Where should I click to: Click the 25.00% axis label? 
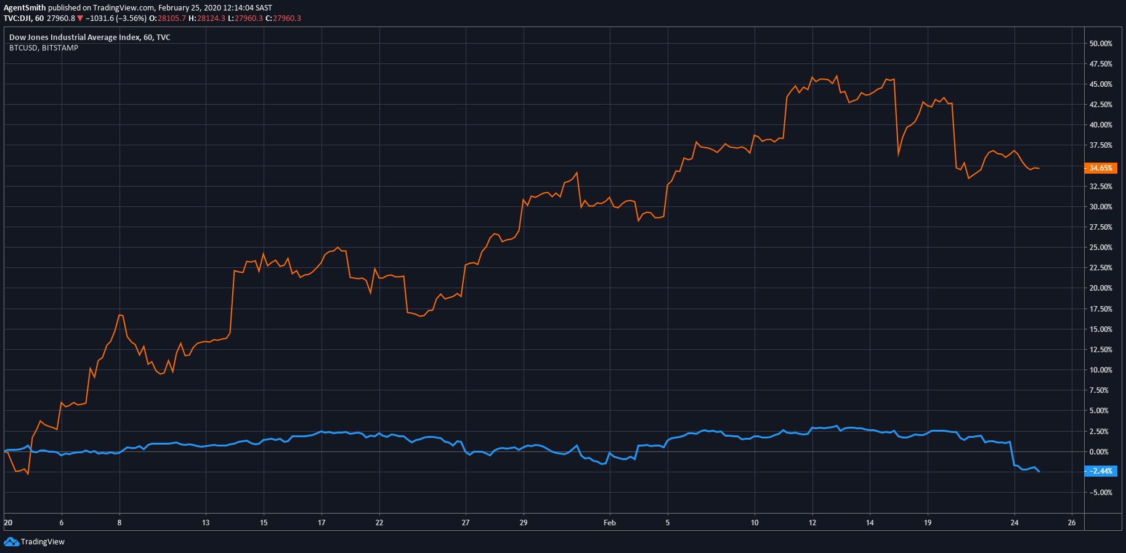(1101, 248)
